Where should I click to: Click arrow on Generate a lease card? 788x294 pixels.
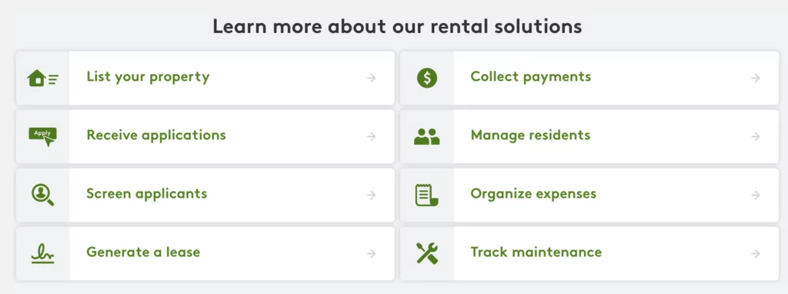tap(372, 253)
